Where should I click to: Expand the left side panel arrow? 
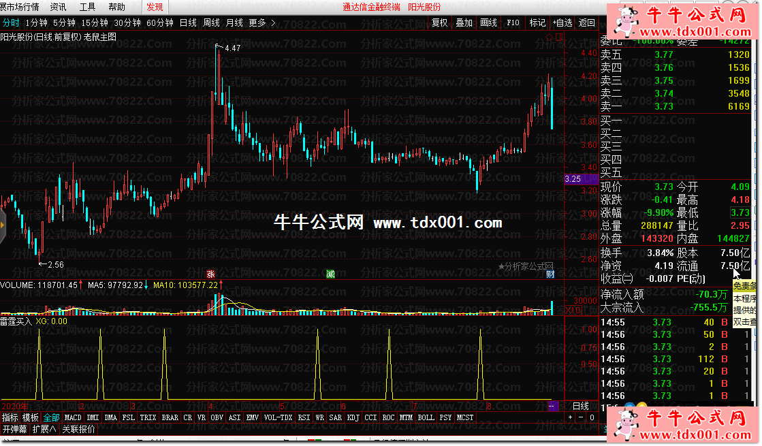[3, 225]
